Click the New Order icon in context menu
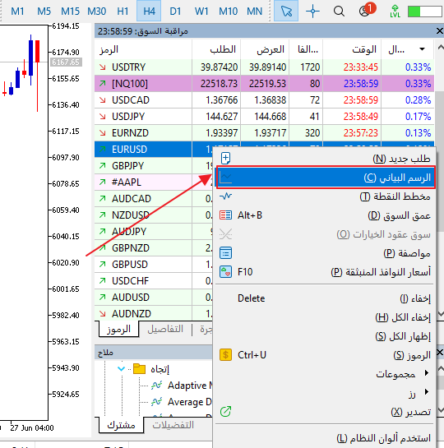 [x=226, y=159]
